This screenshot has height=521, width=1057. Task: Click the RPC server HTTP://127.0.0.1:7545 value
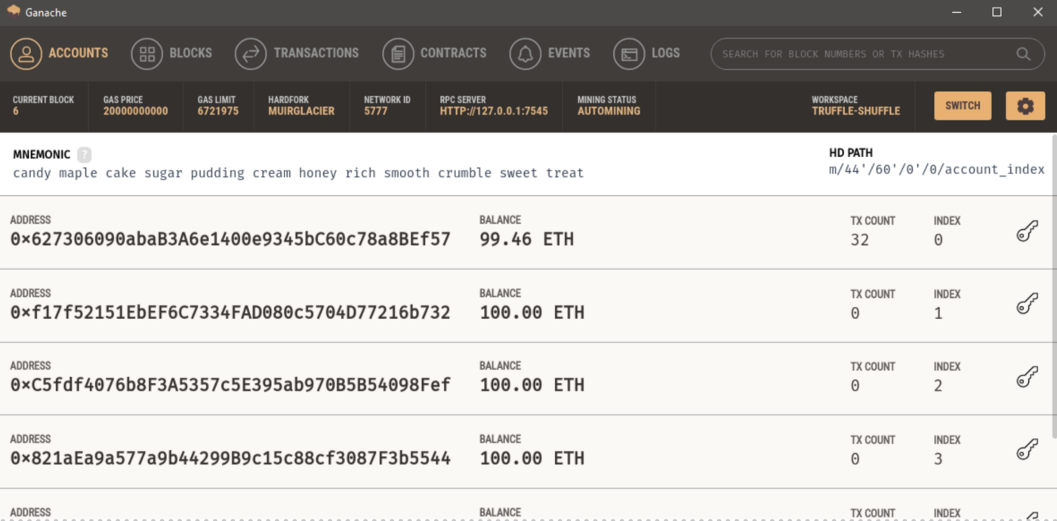pyautogui.click(x=494, y=111)
